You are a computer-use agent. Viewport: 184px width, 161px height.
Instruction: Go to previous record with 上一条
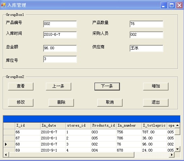(x=58, y=86)
